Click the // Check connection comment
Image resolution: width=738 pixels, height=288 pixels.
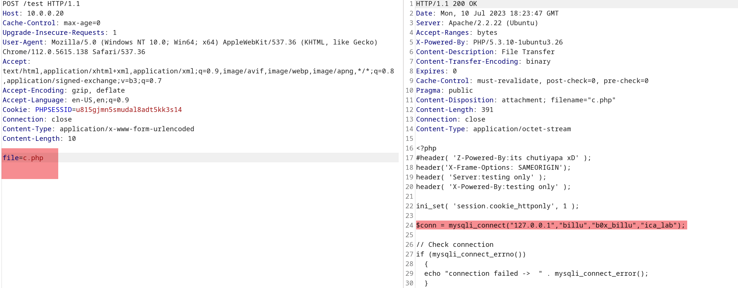pyautogui.click(x=455, y=245)
